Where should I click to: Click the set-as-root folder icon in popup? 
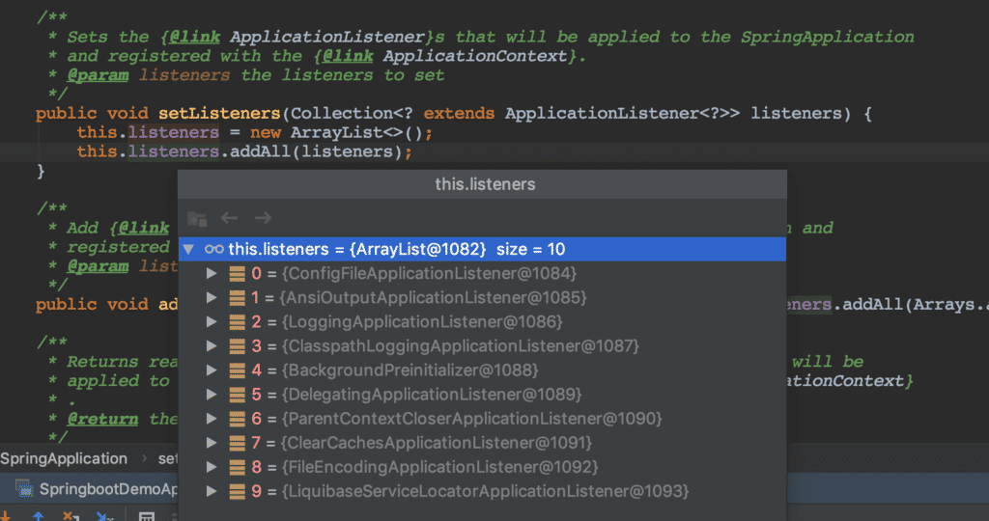point(197,218)
